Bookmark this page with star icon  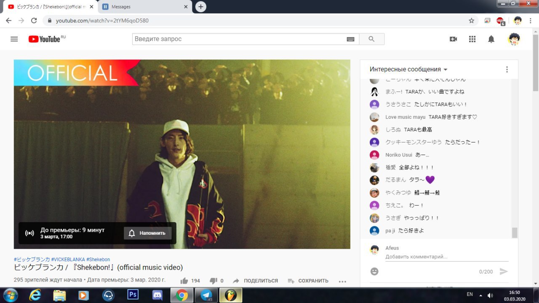click(472, 21)
